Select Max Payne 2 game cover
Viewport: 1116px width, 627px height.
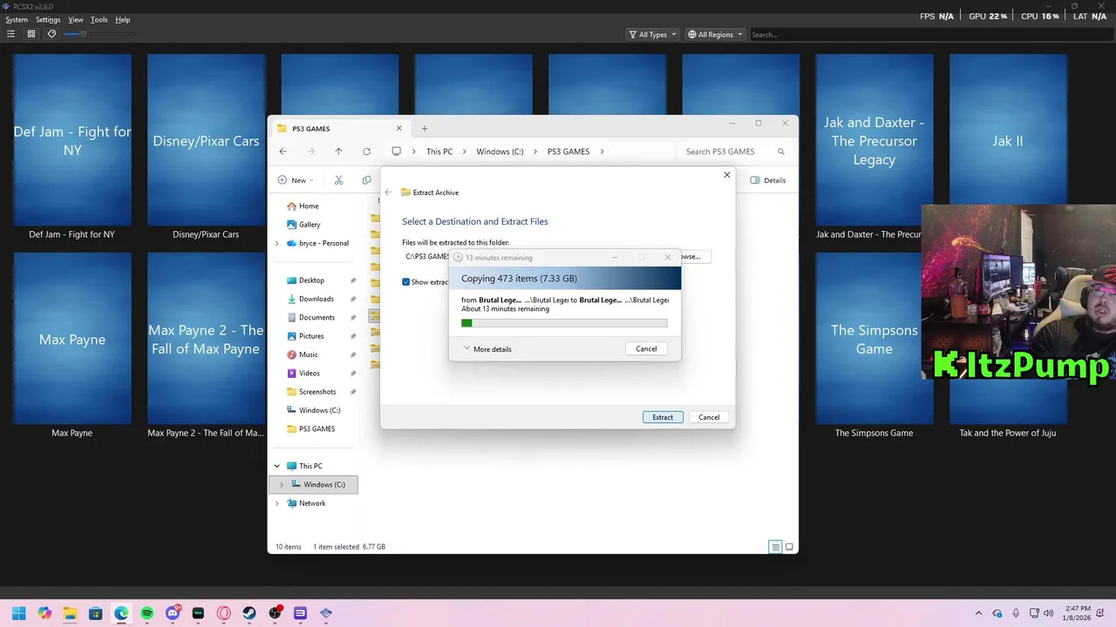(206, 339)
